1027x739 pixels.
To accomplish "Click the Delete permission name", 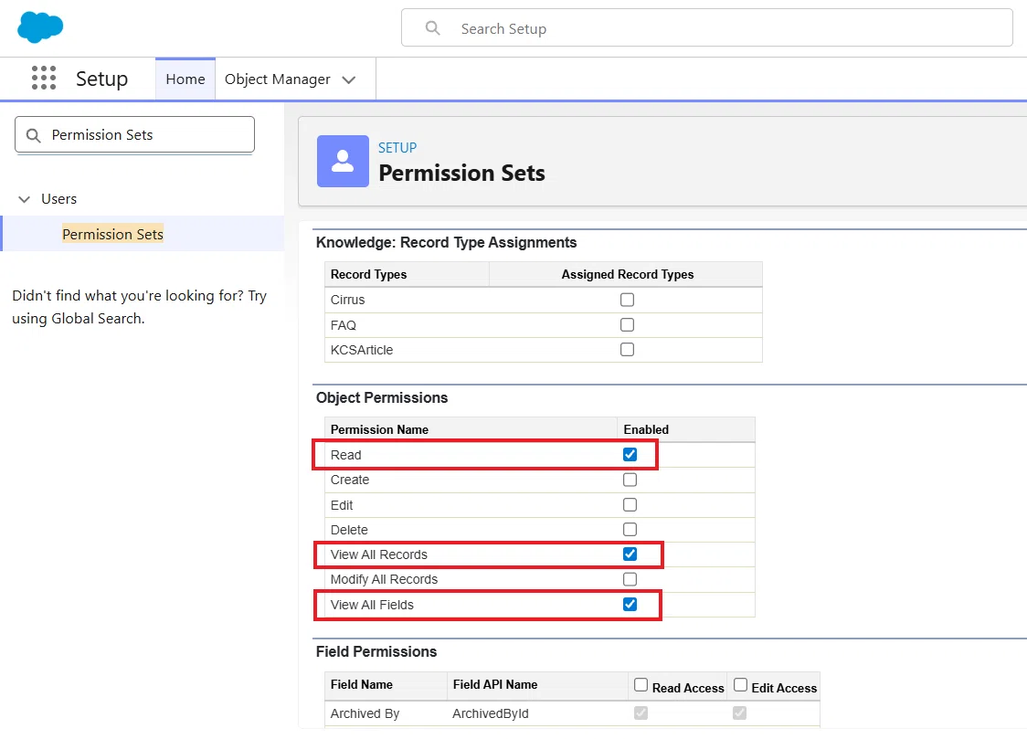I will tap(349, 530).
